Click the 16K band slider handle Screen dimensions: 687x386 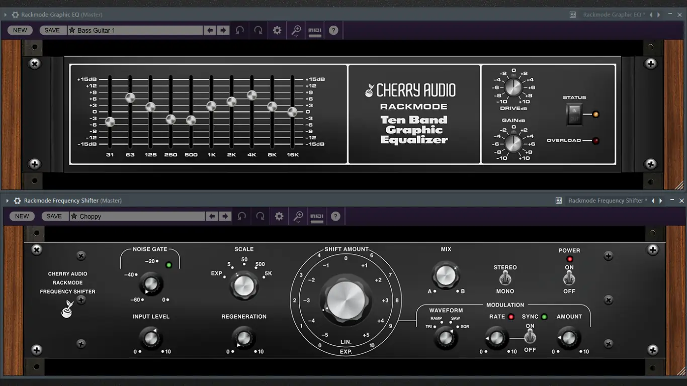(292, 112)
